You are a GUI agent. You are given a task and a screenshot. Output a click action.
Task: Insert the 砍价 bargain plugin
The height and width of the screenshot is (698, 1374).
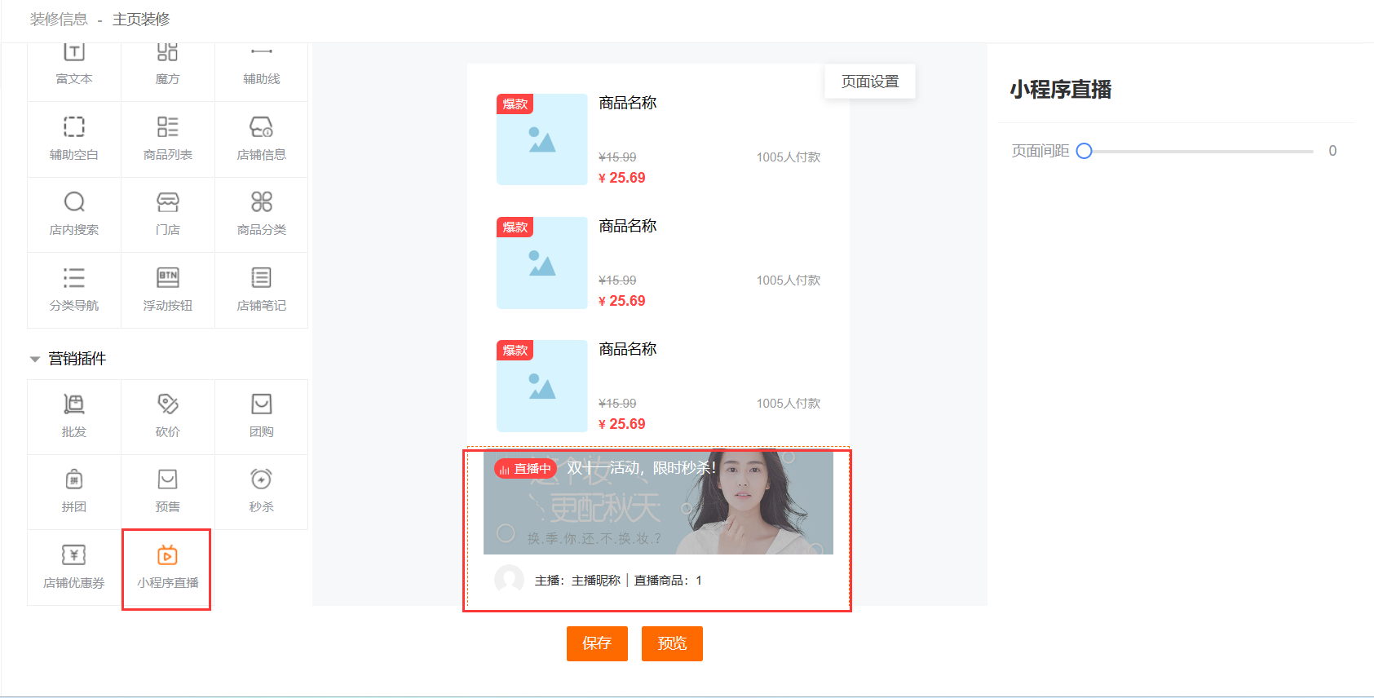pos(167,416)
